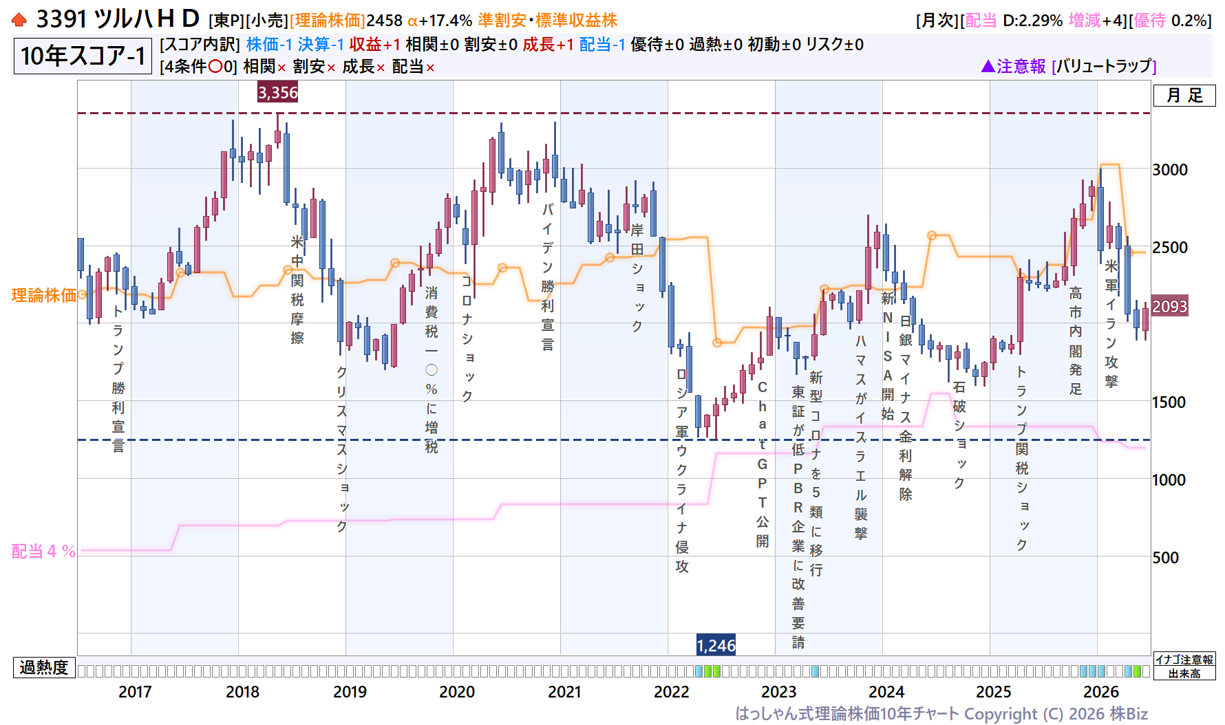Screen dimensions: 1225x725
Task: Open the 10年スコア-1 score box
Action: click(83, 56)
